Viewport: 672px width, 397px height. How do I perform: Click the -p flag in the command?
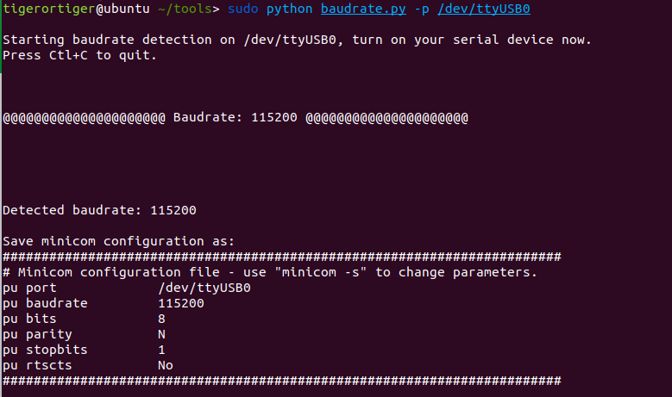(422, 9)
